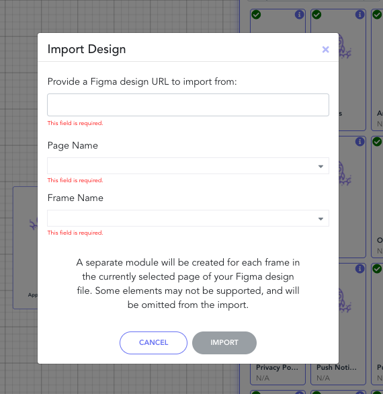Click the Cancel button

(153, 343)
